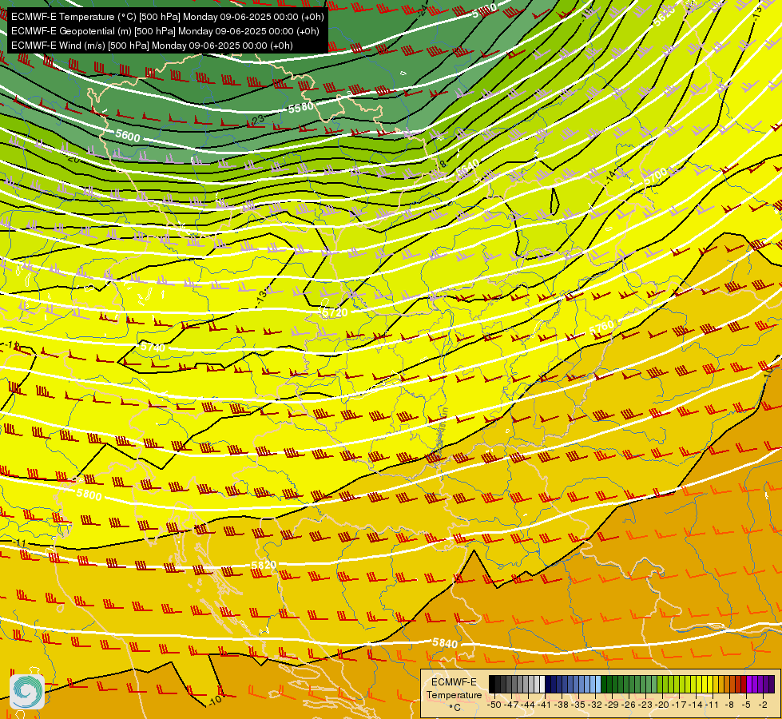Click the -17 tick label in the legend
Image resolution: width=782 pixels, height=719 pixels.
(x=681, y=705)
